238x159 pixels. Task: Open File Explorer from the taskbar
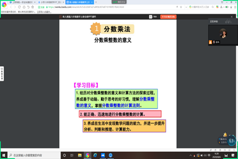coord(80,155)
